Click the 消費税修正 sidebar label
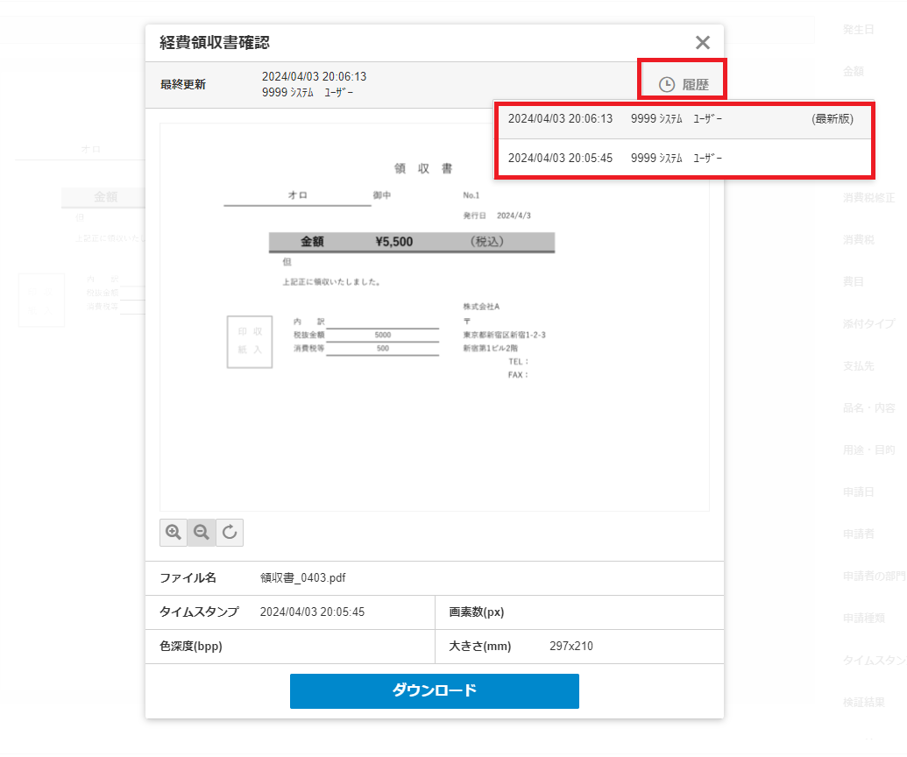The image size is (907, 757). click(868, 197)
